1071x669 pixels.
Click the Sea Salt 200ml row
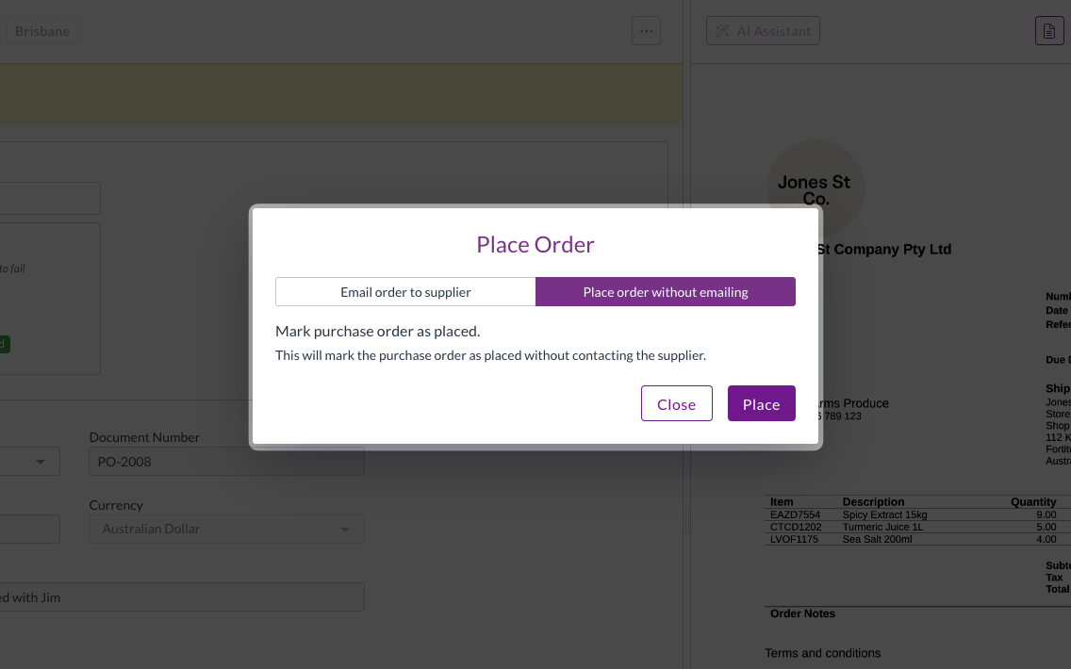tap(917, 539)
